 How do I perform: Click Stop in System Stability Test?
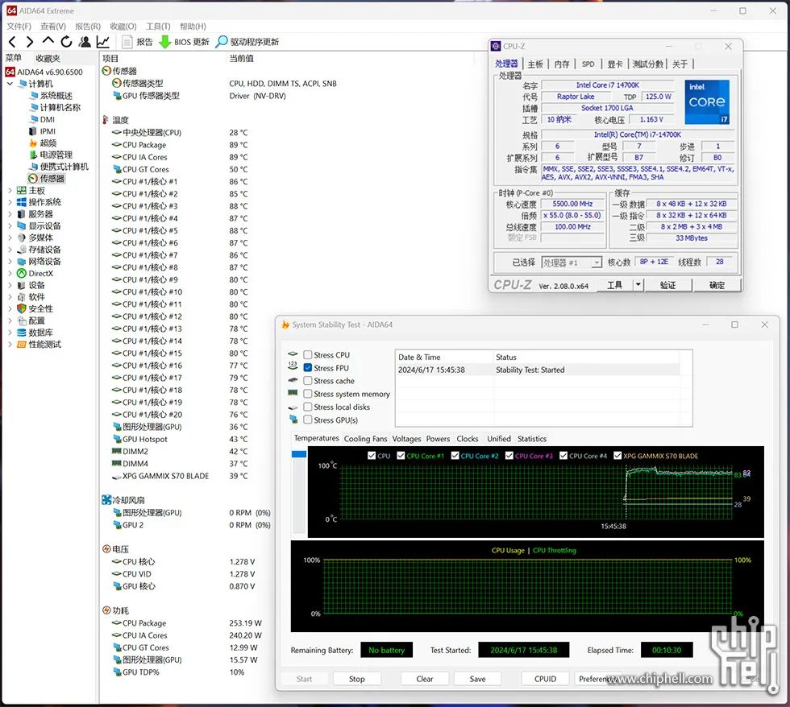[x=356, y=679]
